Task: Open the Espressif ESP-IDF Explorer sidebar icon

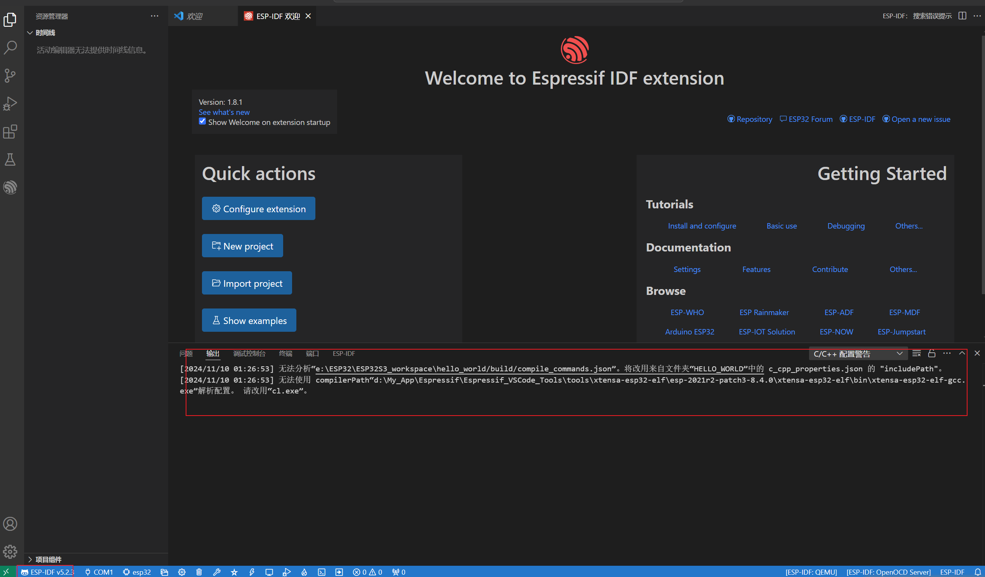Action: point(10,188)
